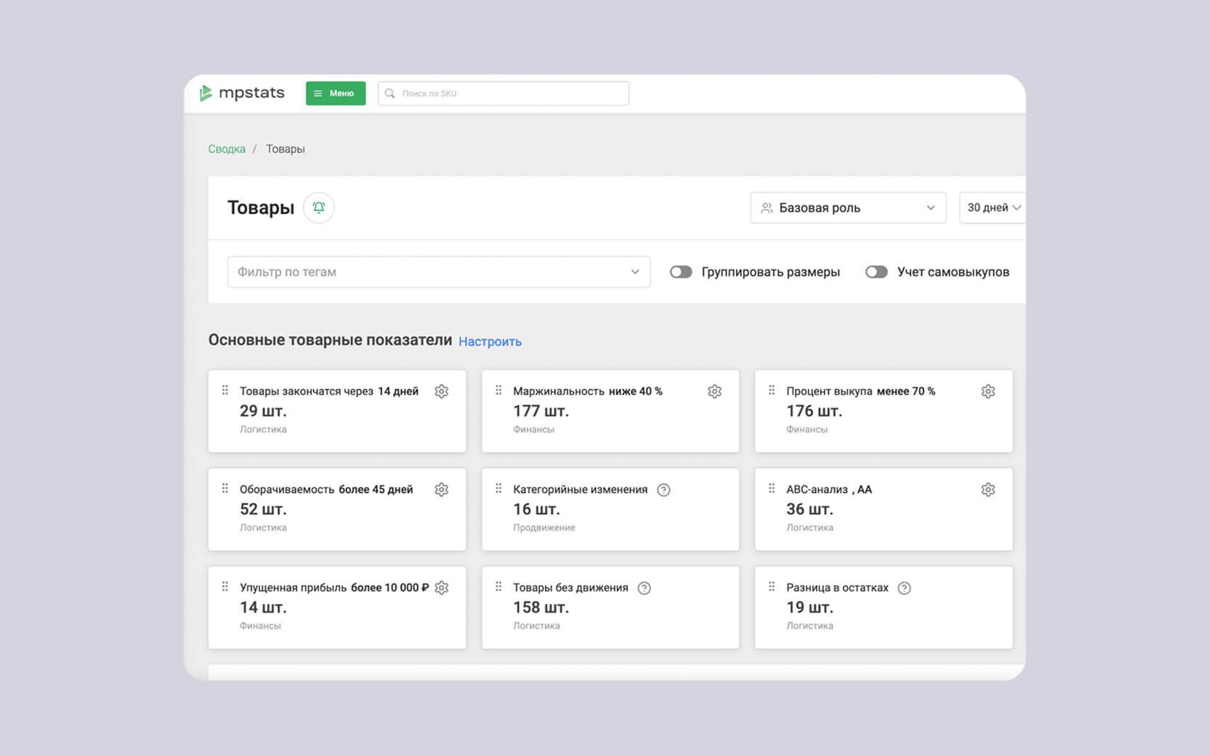1209x755 pixels.
Task: Open gear settings on Упущенная прибыль card
Action: coord(441,588)
